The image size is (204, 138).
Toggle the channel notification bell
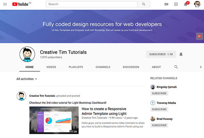click(x=181, y=54)
